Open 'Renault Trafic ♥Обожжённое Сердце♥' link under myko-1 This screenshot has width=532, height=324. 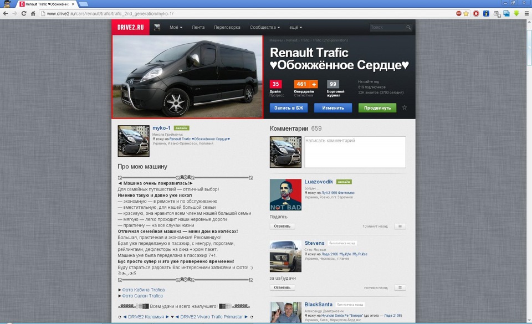tap(199, 139)
